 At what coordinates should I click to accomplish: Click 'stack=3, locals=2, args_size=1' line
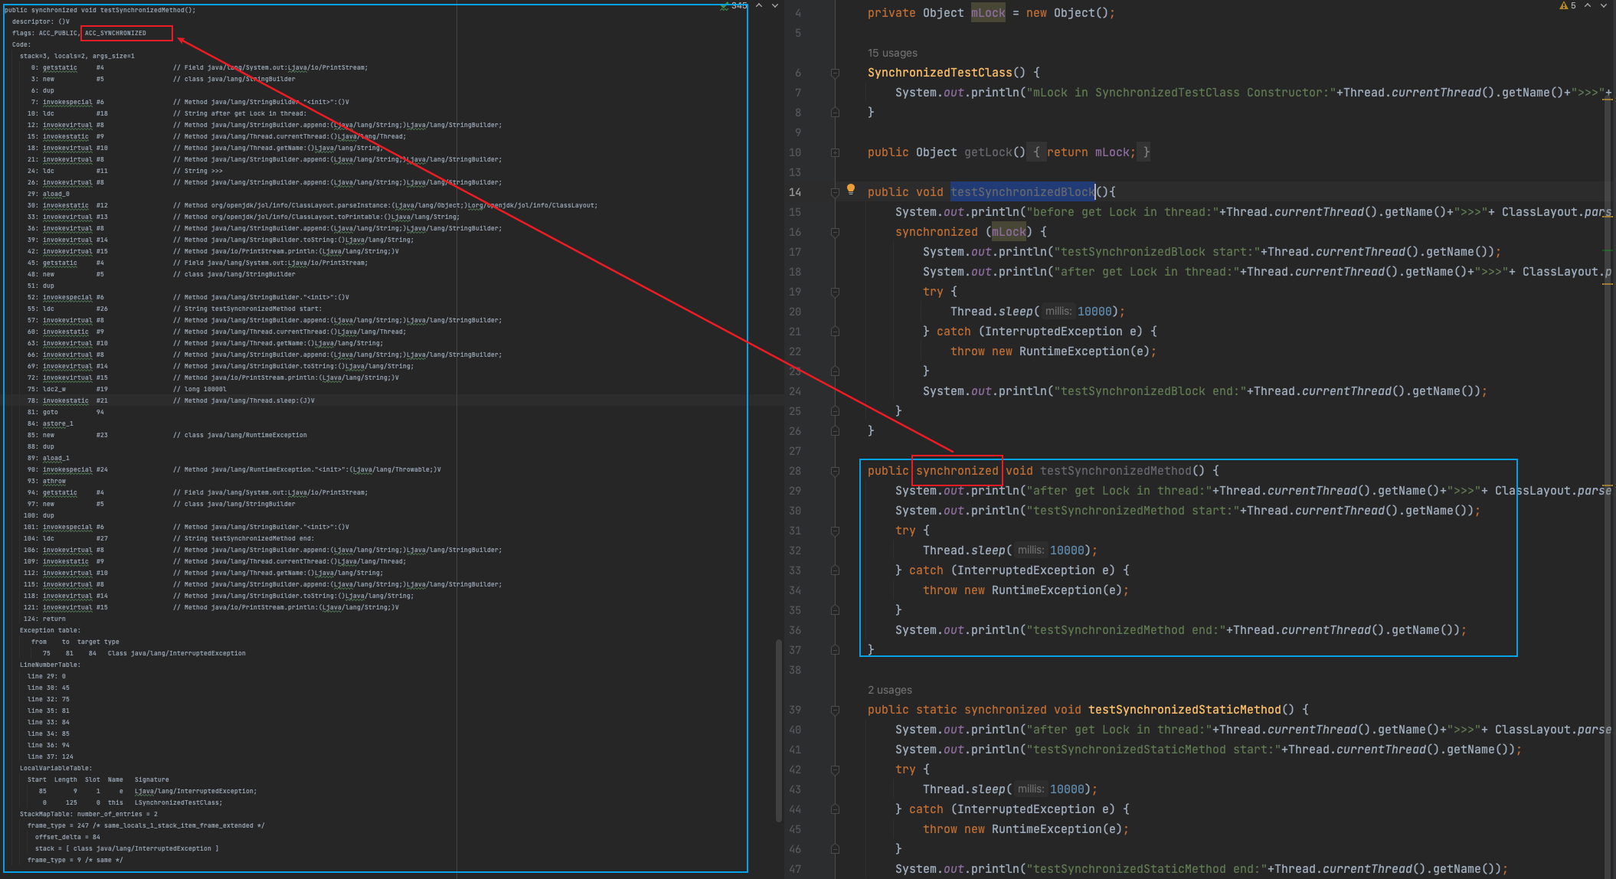tap(77, 56)
